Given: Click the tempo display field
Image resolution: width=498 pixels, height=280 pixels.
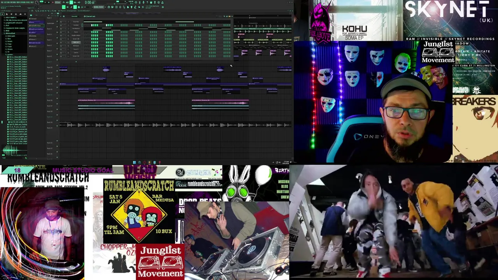Looking at the screenshot, I should [58, 2].
